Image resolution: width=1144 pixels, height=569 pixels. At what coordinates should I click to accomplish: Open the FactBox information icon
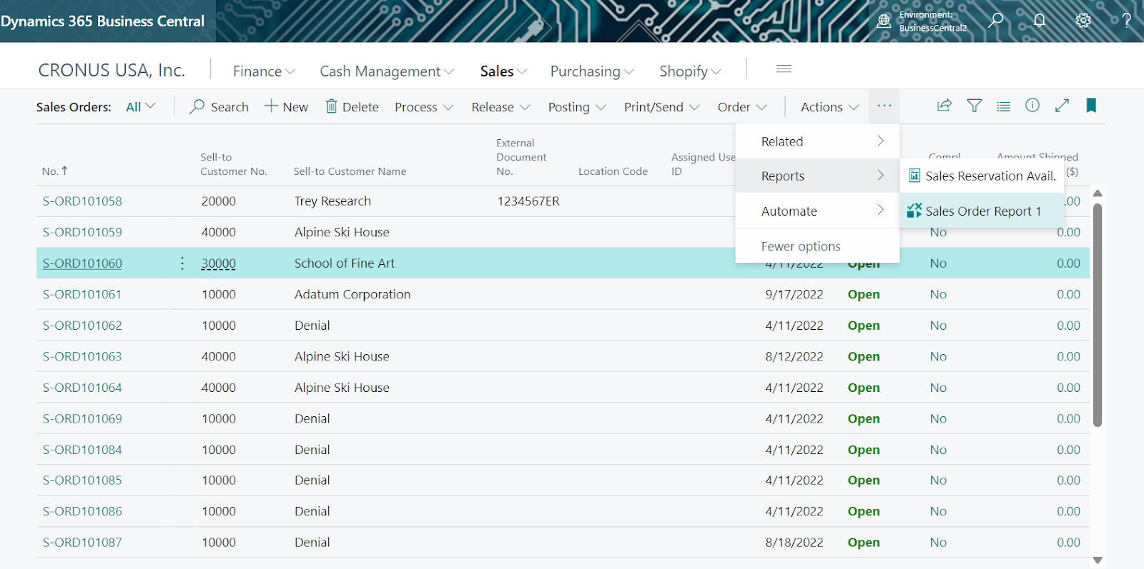click(1032, 106)
